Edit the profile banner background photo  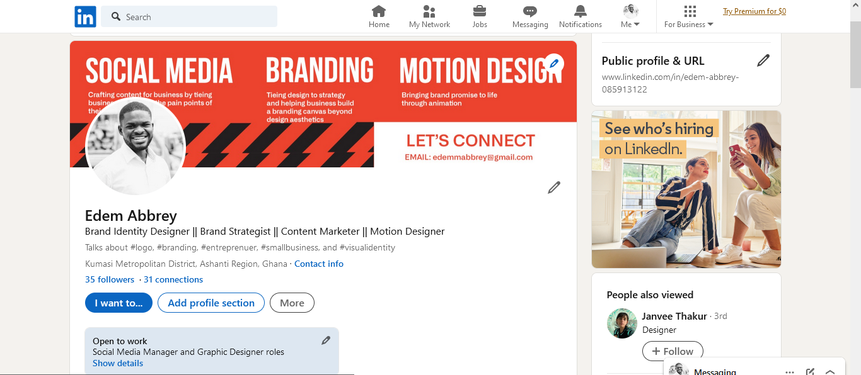click(554, 63)
